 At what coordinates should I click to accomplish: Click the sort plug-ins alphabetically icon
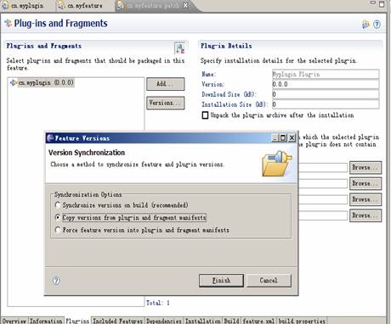pos(179,47)
